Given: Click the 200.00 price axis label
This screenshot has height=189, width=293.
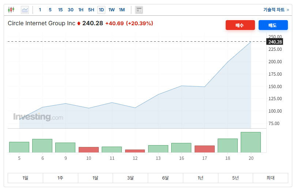Looking at the screenshot, I should 275,62.
